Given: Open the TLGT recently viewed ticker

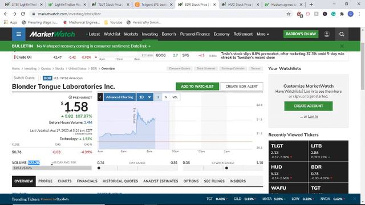Looking at the screenshot, I should pyautogui.click(x=288, y=151).
